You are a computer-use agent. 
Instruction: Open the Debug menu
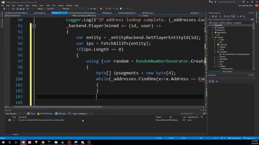point(34,5)
